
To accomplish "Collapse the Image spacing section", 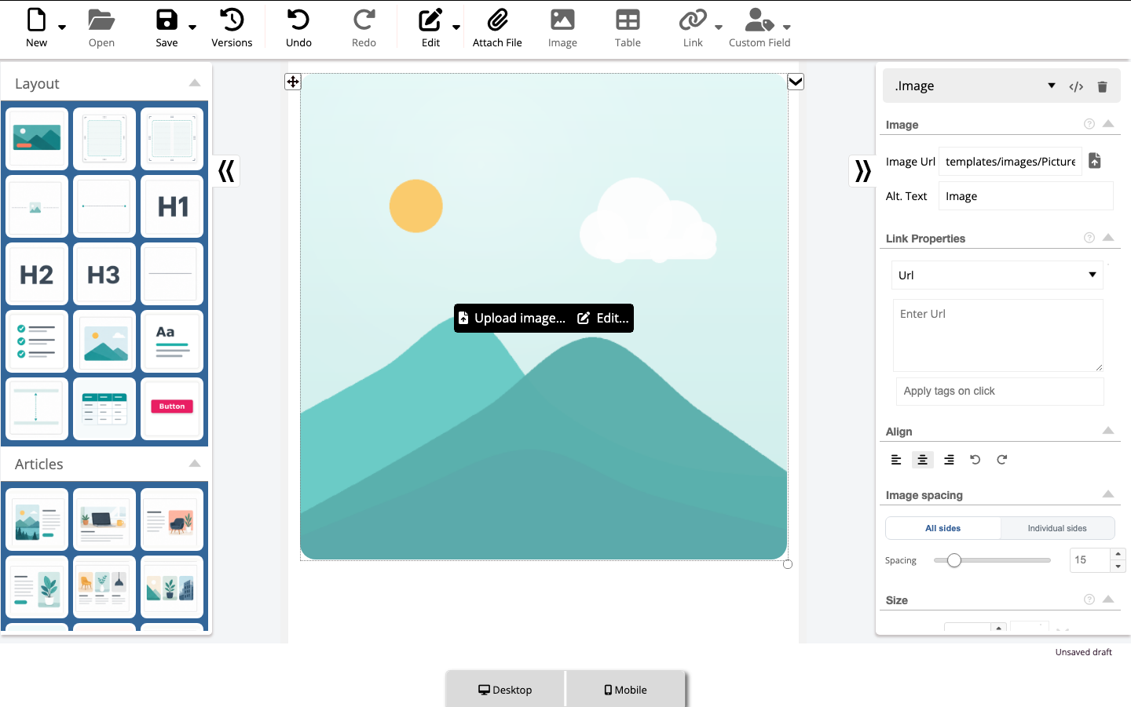I will click(x=1108, y=494).
